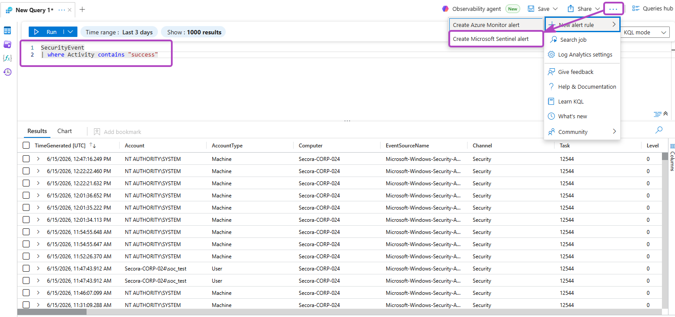Expand the Community submenu
Viewport: 675px width, 317px height.
click(x=582, y=131)
